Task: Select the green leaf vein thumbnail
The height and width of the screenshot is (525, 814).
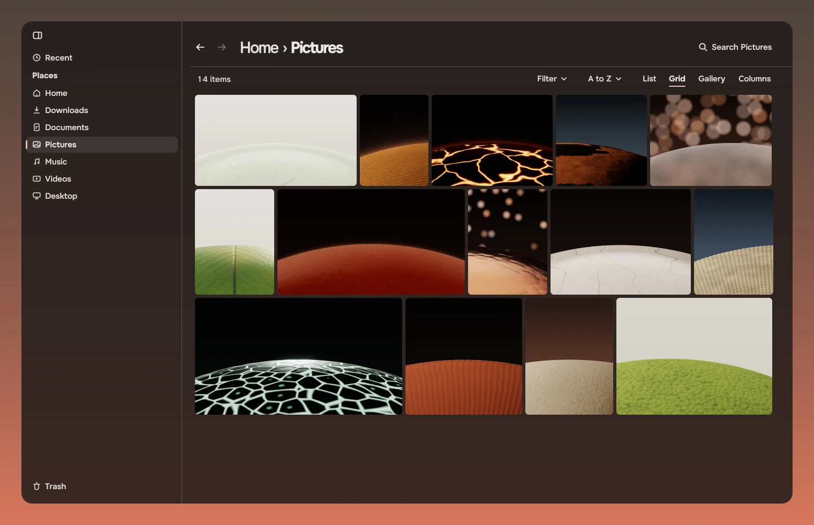Action: coord(235,242)
